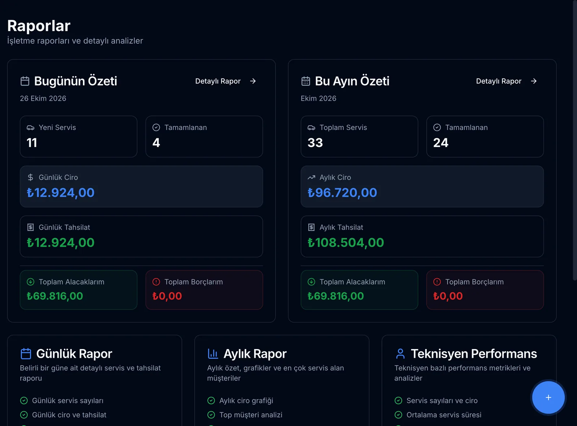Click the page's vertical scrollbar
577x426 pixels.
click(x=575, y=140)
